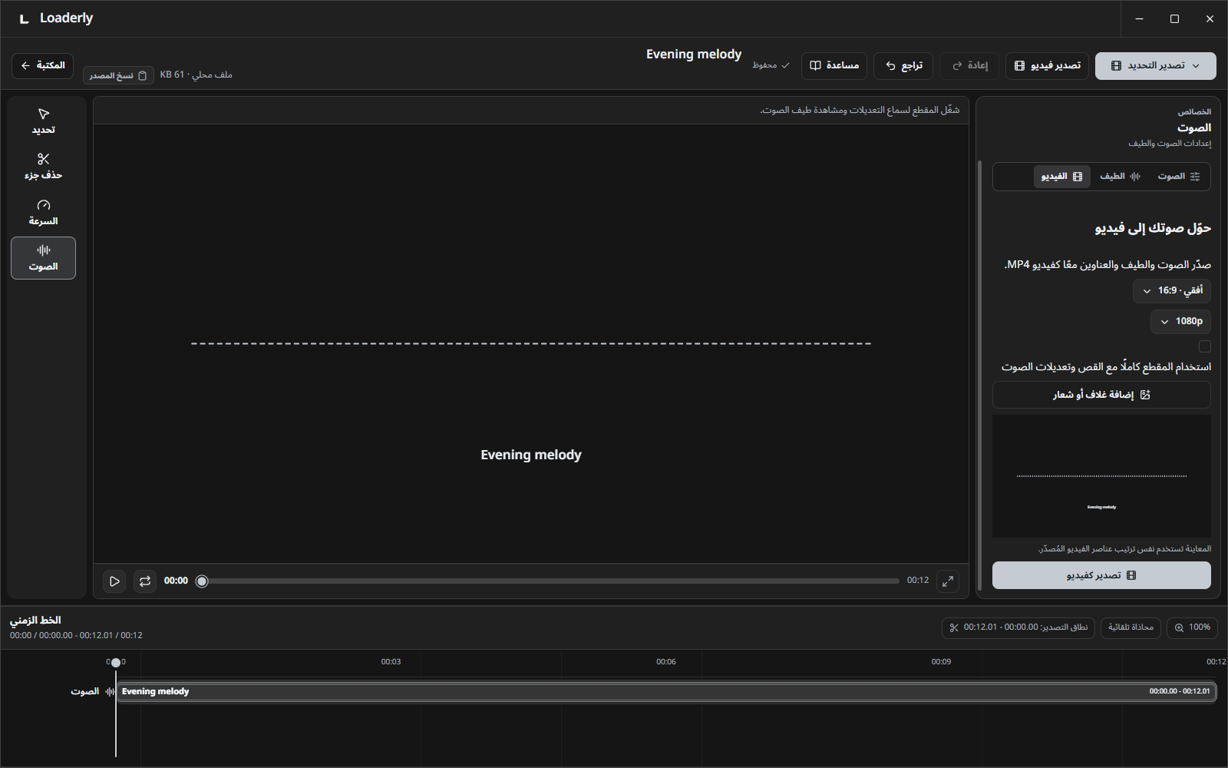Open the السرعة speed tool
Image resolution: width=1228 pixels, height=768 pixels.
(43, 212)
